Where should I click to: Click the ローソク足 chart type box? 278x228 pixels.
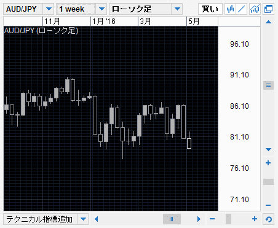pos(140,9)
